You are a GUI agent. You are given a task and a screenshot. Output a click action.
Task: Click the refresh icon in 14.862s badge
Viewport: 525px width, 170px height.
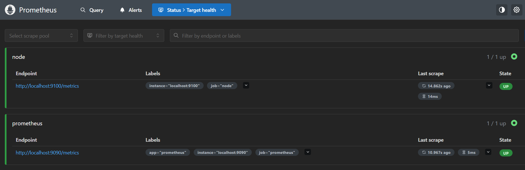pos(424,86)
